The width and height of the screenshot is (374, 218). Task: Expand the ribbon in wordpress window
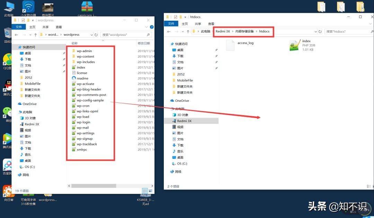coord(146,27)
